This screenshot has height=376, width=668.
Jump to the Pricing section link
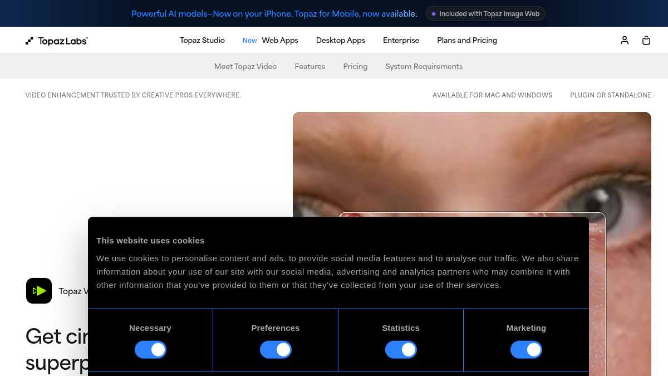[355, 66]
